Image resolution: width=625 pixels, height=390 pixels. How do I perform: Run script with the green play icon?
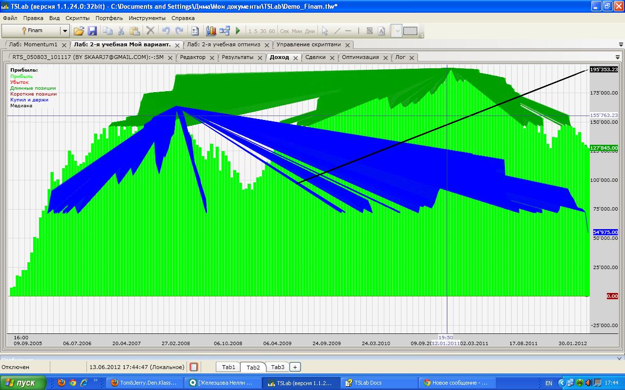[238, 31]
